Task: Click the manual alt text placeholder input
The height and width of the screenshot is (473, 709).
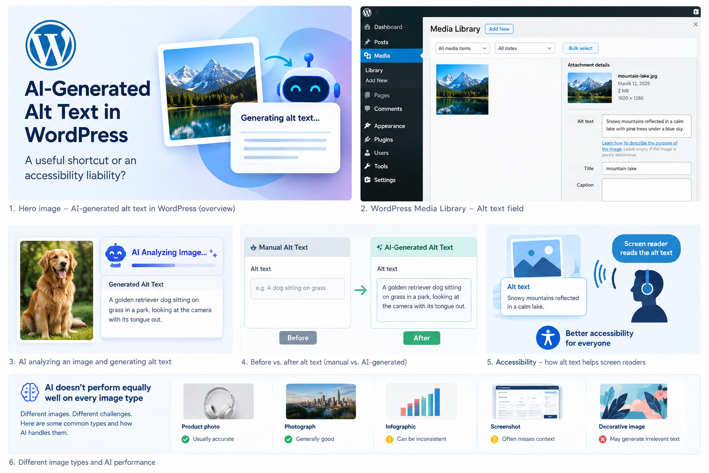Action: point(298,289)
